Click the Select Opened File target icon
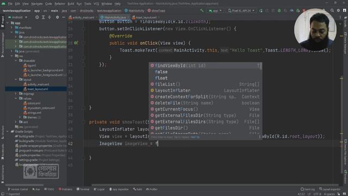Screen dimensions: 348x196 click(37, 17)
